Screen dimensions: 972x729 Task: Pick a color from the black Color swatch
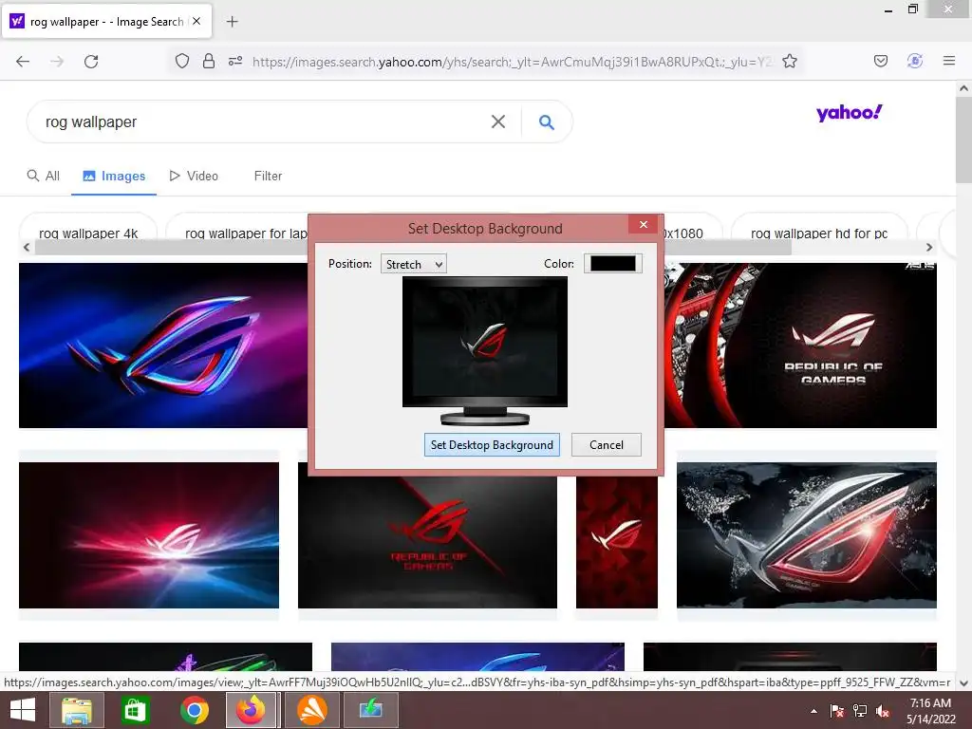612,264
